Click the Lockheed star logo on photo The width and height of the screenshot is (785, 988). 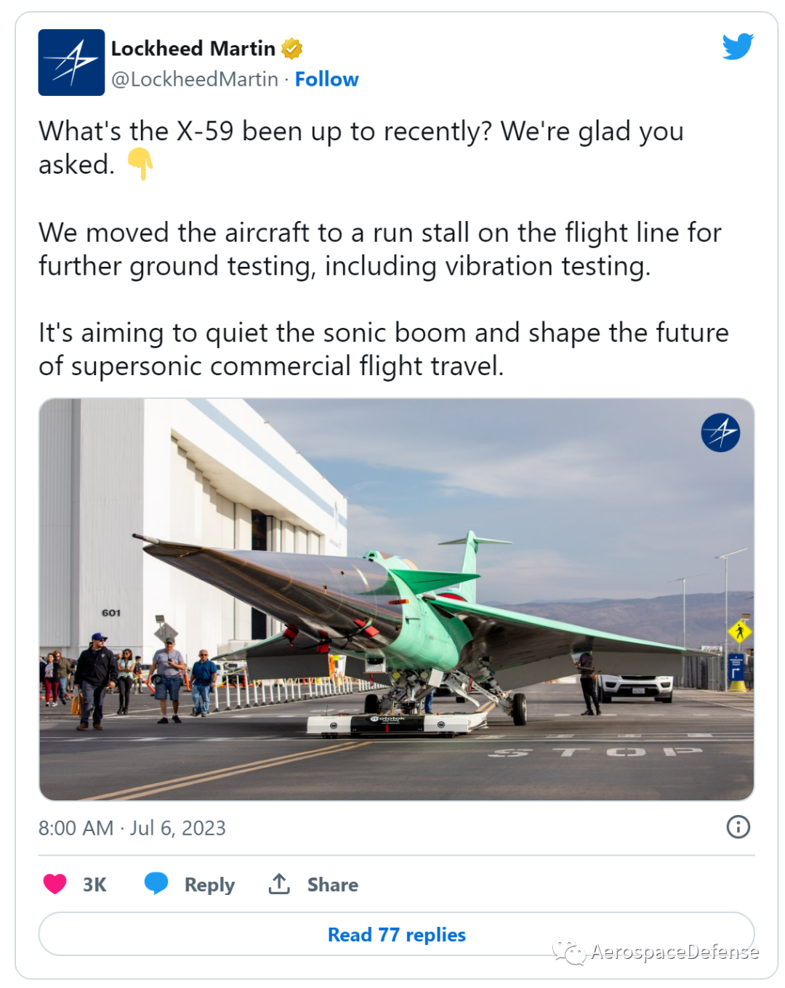coord(720,433)
